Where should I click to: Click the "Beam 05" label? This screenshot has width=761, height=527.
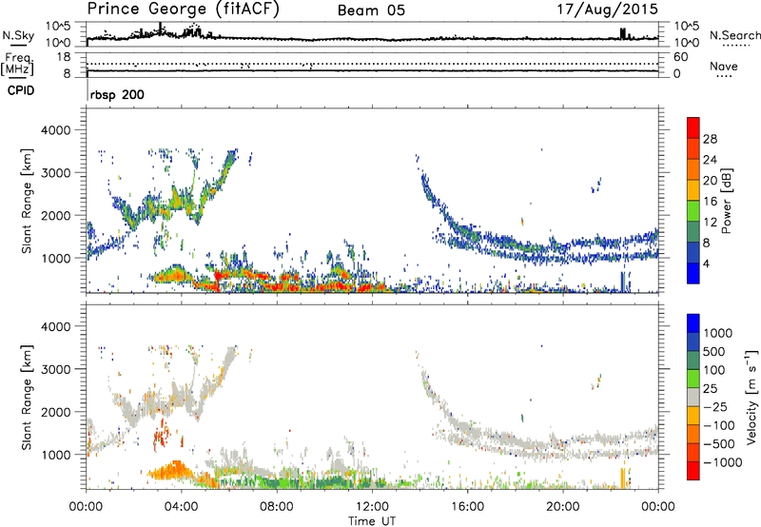pos(371,10)
